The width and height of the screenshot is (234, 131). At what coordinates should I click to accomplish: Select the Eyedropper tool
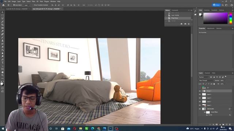[x=3, y=31]
